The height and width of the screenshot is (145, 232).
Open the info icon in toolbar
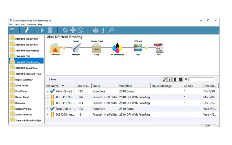(103, 30)
